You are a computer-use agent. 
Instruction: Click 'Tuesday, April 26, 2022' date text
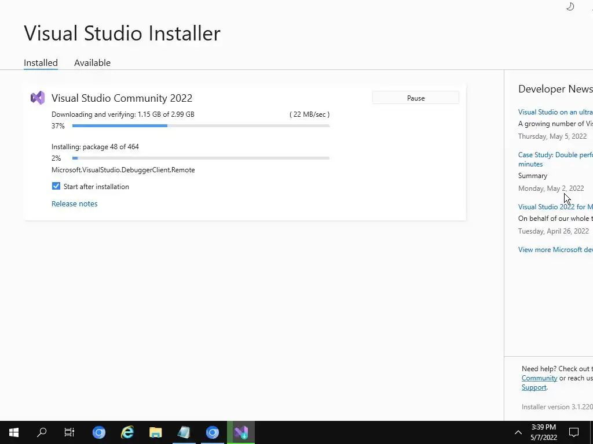tap(553, 231)
